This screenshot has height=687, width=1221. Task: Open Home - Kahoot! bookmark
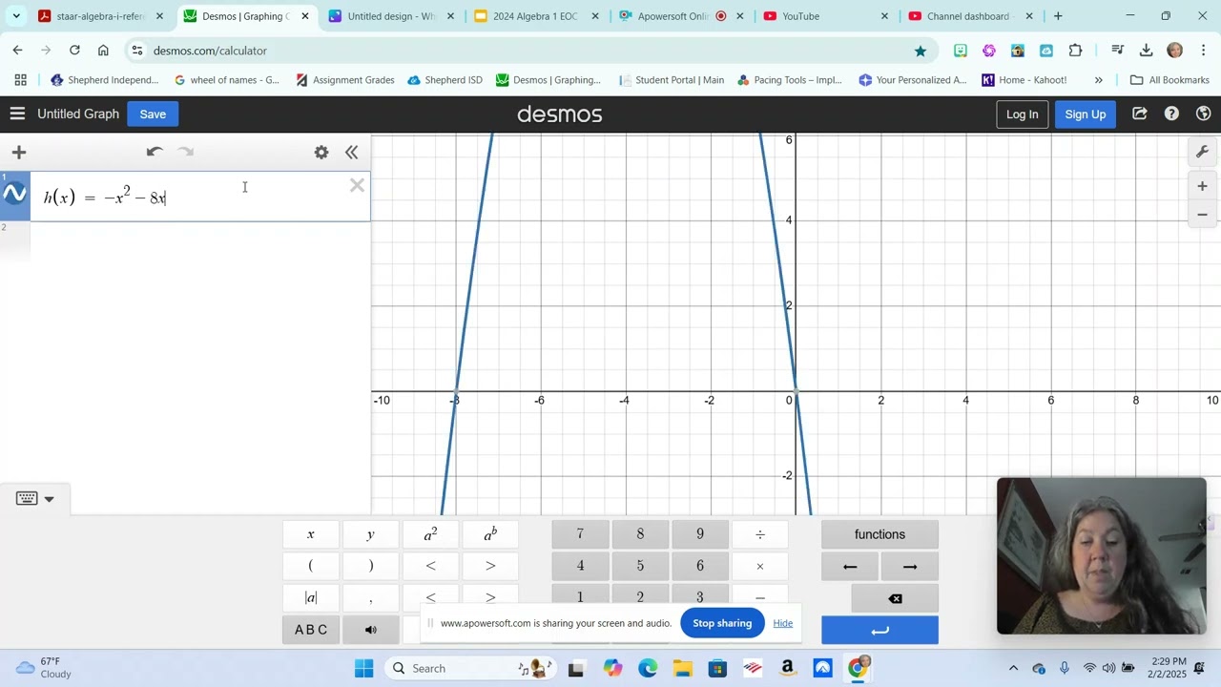point(1024,80)
